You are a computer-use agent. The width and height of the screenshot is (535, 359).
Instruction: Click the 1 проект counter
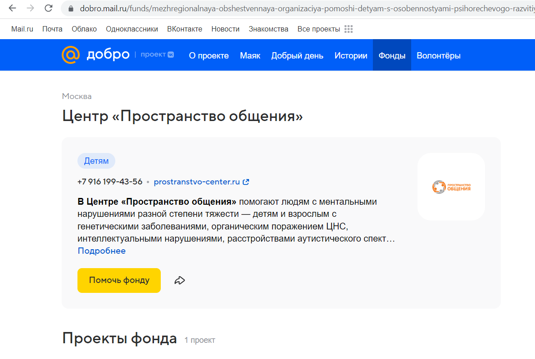(200, 340)
